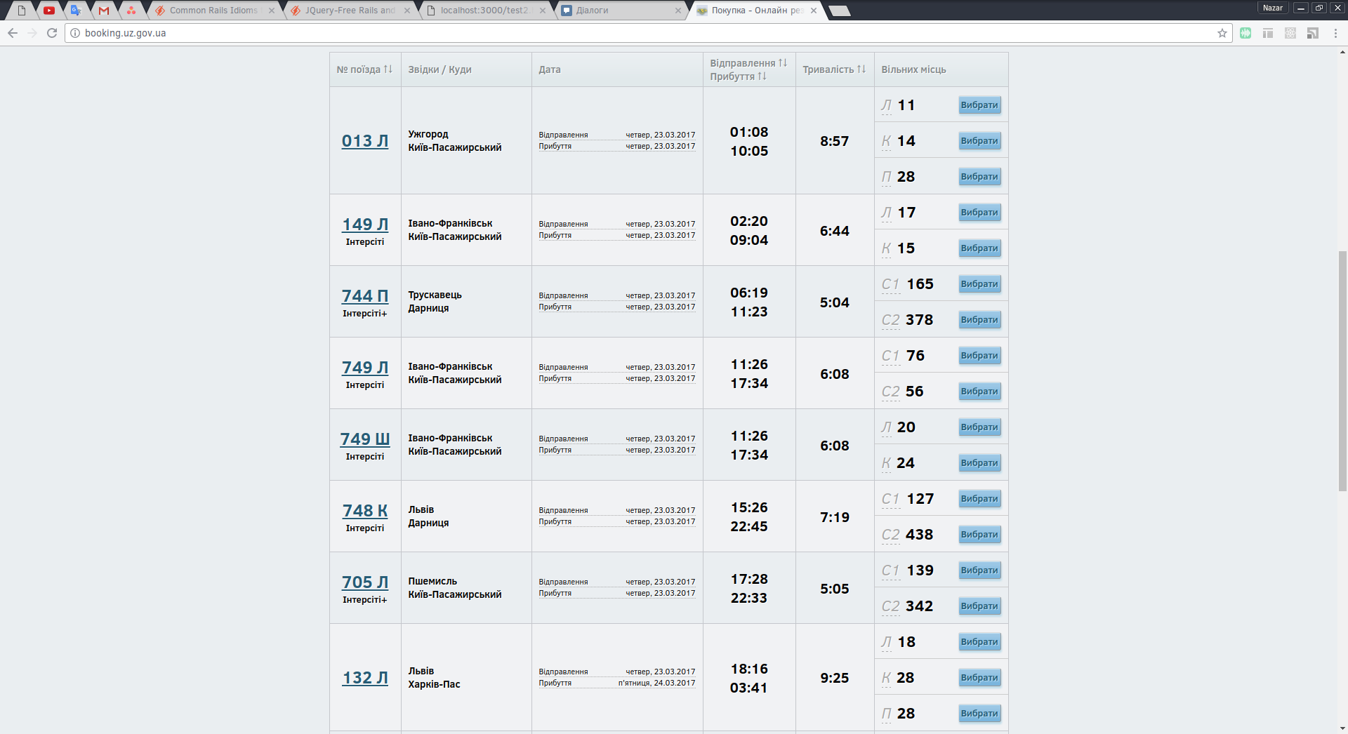1348x734 pixels.
Task: Choose С2 378 seats on train 744 П
Action: [979, 320]
